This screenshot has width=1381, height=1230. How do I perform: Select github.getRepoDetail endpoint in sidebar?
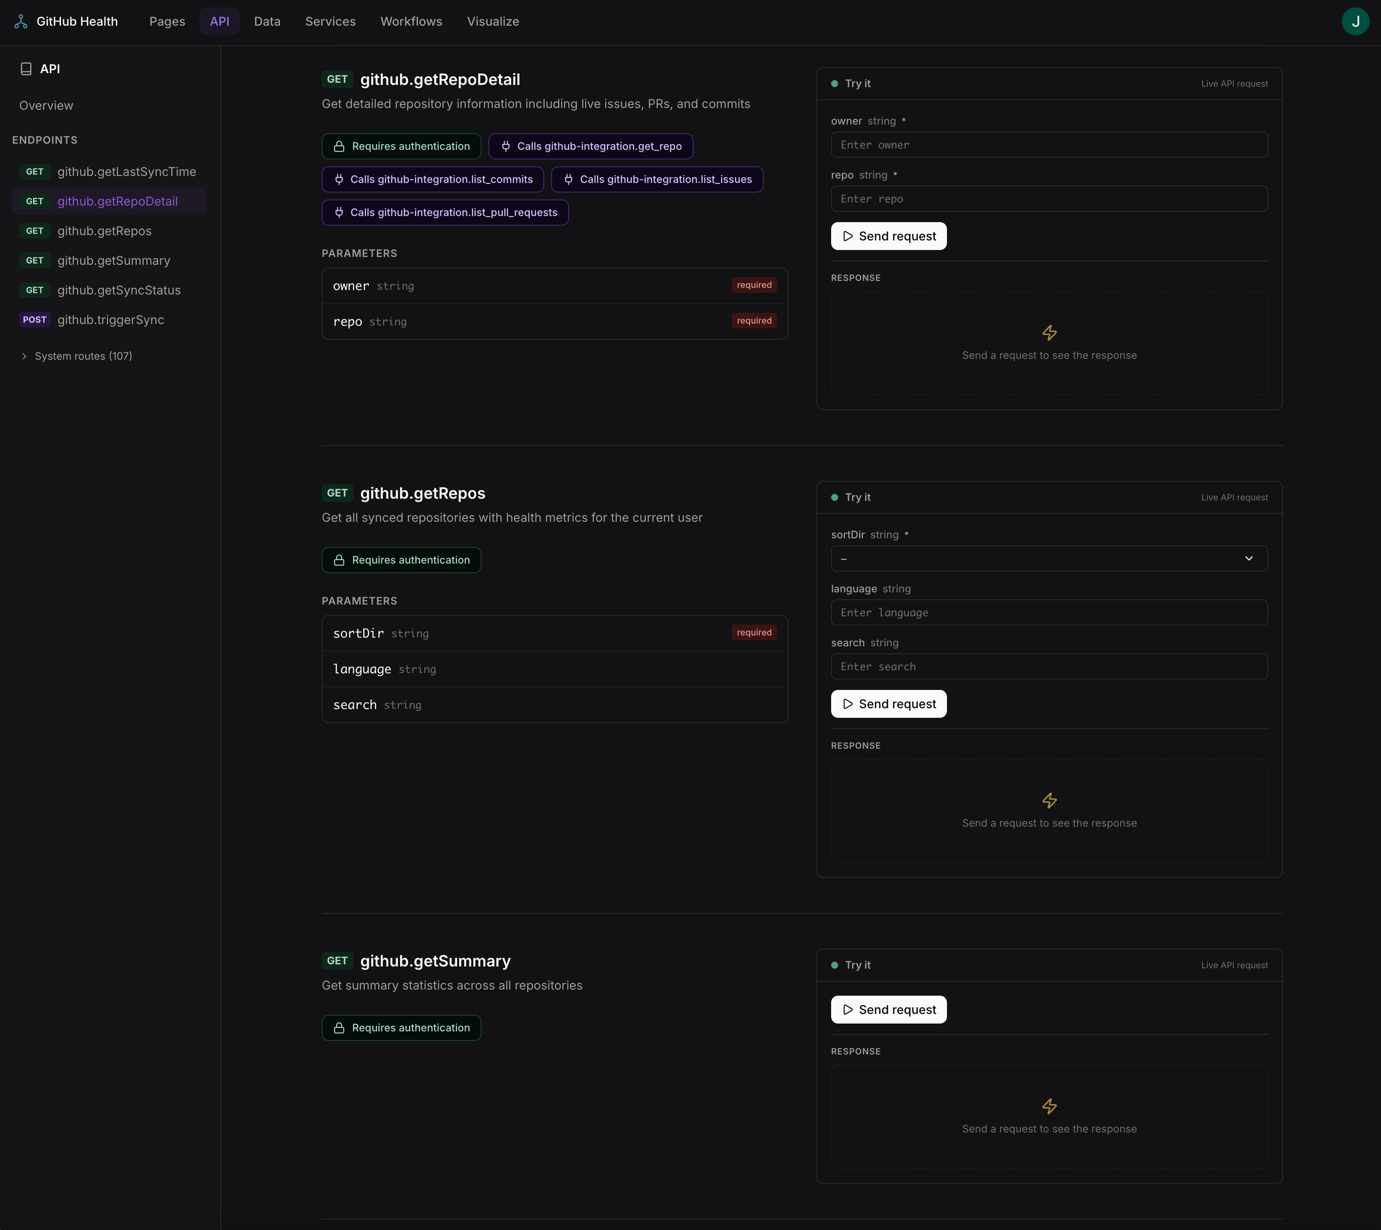pyautogui.click(x=109, y=201)
